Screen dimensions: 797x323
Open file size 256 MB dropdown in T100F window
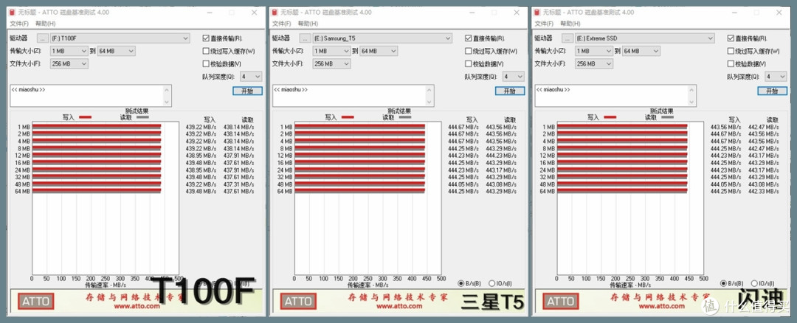click(x=69, y=64)
